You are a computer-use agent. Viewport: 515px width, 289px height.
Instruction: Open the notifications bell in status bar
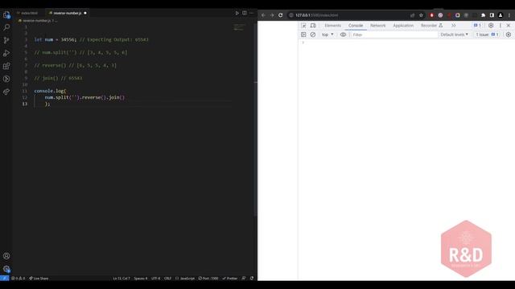click(252, 279)
